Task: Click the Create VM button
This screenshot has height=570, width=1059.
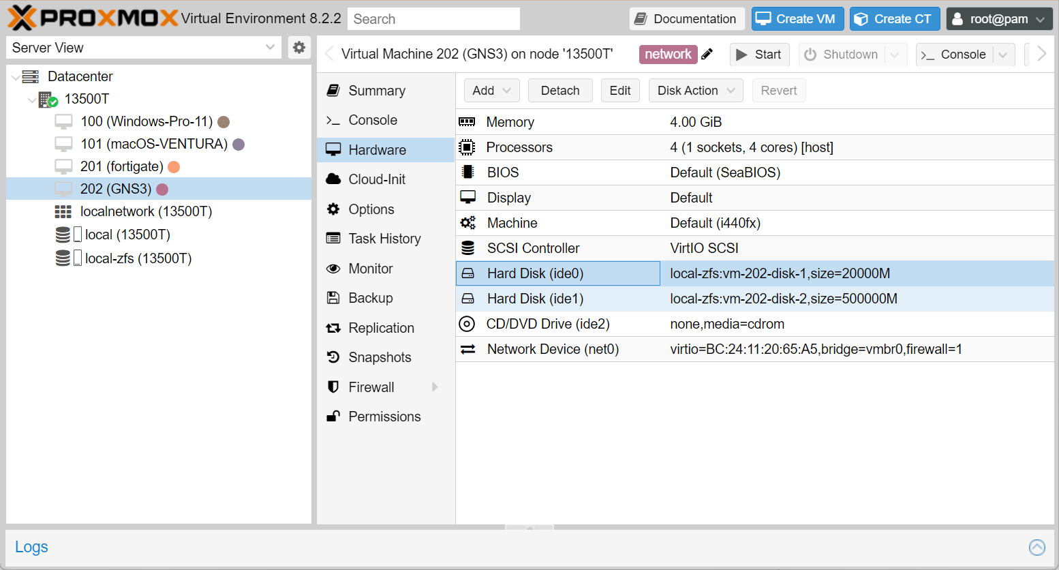Action: tap(797, 18)
